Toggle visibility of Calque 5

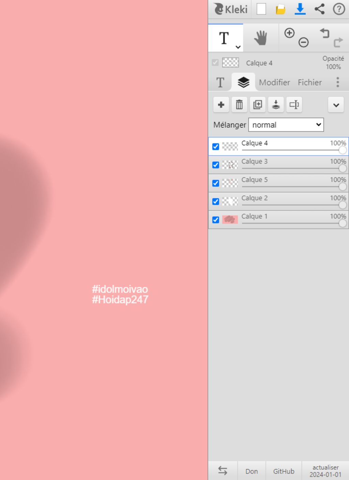216,183
